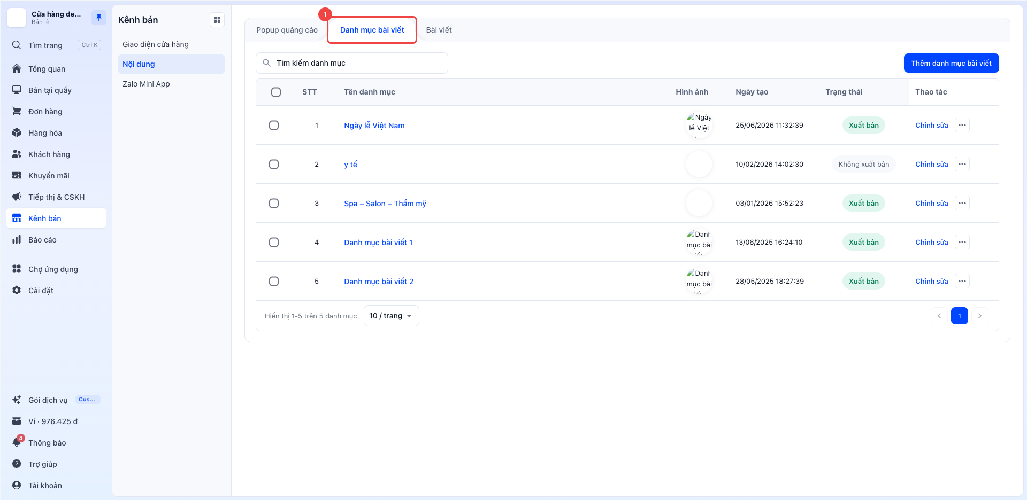Check the box for Ngày lễ Việt Nam
Screen dimensions: 1027x500
click(274, 125)
